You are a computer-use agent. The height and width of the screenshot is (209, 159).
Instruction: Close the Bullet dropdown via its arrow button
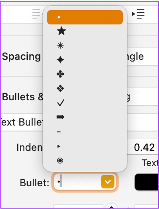click(x=108, y=182)
